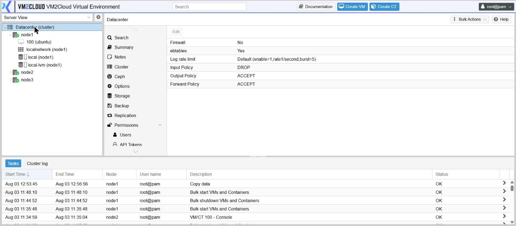Click the Help button
This screenshot has width=516, height=226.
[501, 19]
